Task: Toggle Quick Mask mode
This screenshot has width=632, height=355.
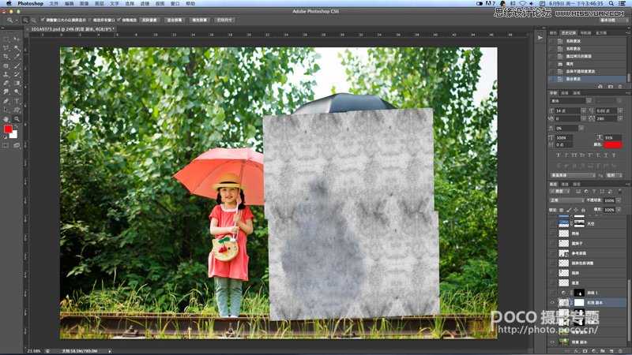Action: coord(6,146)
